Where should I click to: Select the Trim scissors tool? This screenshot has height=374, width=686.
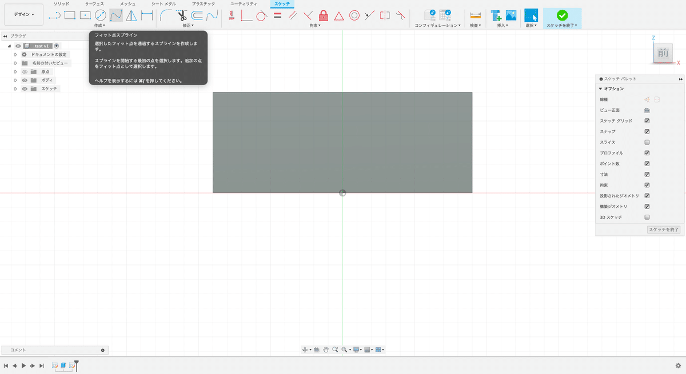coord(182,15)
